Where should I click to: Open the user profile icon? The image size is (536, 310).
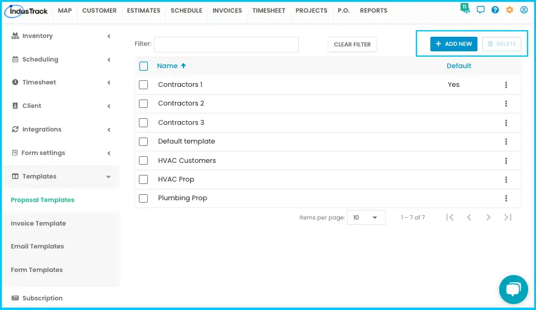coord(524,10)
